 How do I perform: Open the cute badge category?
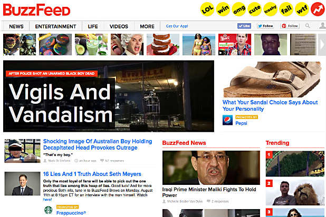point(255,9)
